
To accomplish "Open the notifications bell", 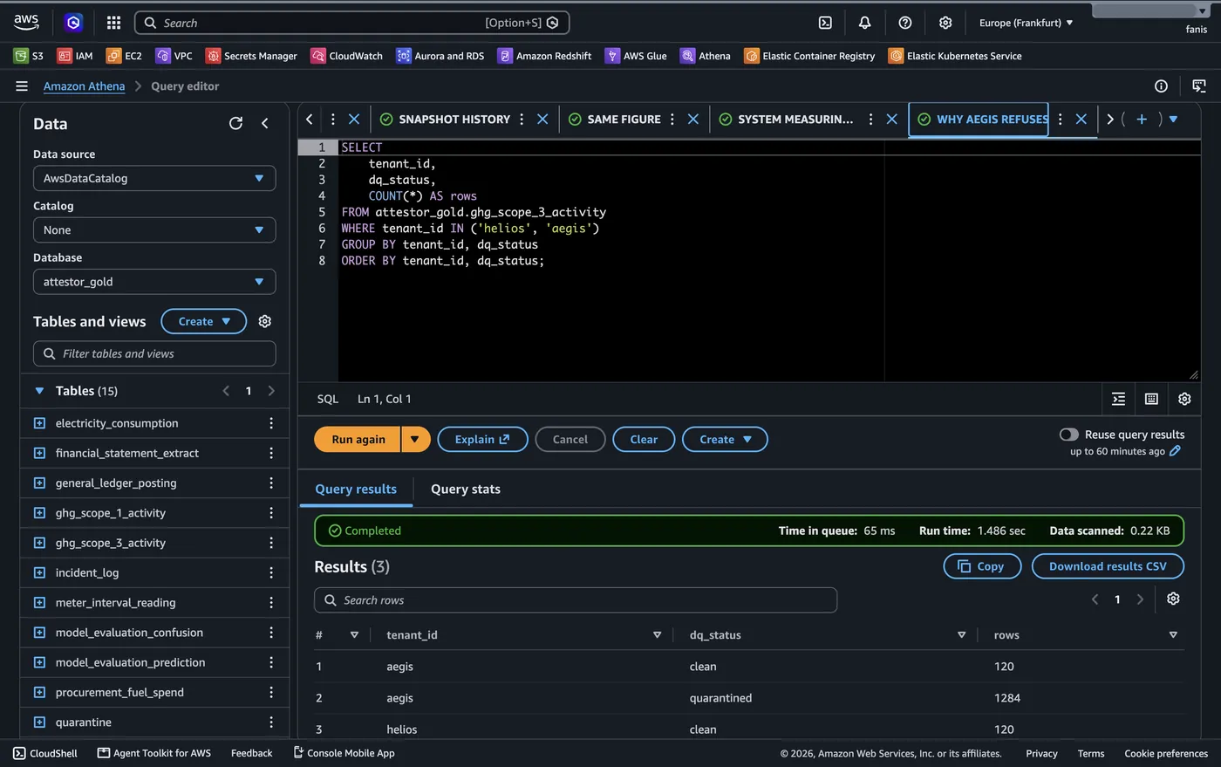I will click(864, 23).
